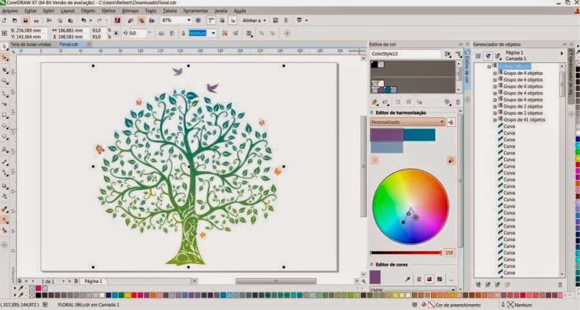Click the Estilos de cor vertical docker tab

tap(467, 68)
